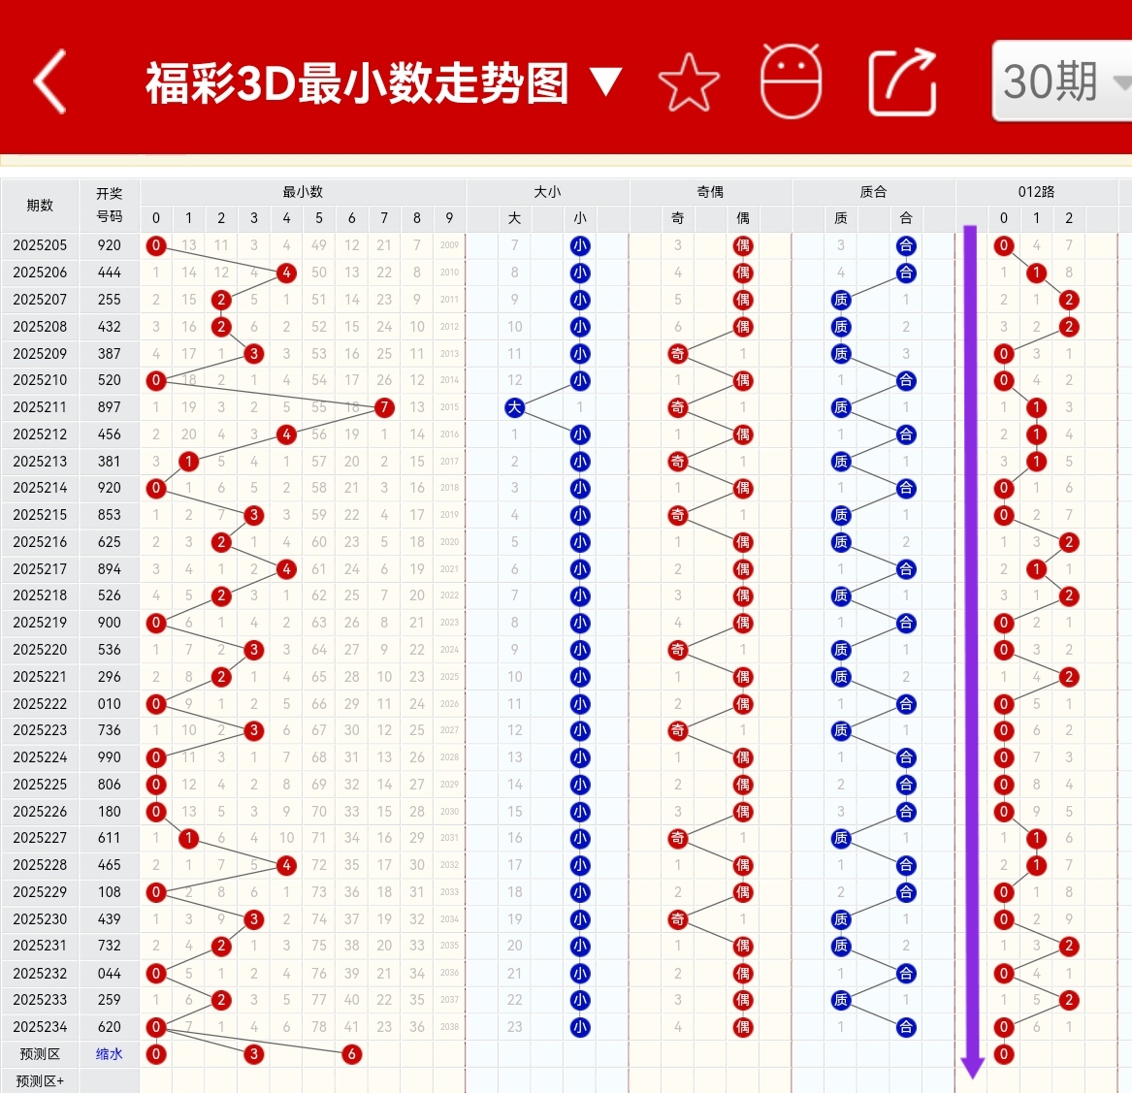Toggle prediction ball 0 in 012路 prediction row
This screenshot has width=1132, height=1093.
tap(1004, 1054)
